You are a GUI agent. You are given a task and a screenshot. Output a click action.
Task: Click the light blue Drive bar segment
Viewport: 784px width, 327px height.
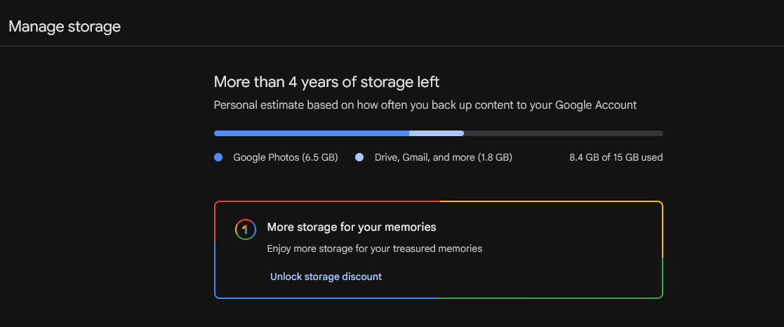436,133
